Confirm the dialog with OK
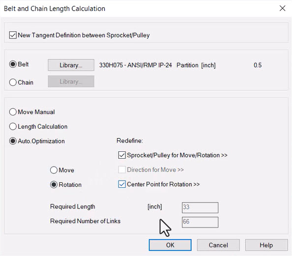 pos(170,245)
